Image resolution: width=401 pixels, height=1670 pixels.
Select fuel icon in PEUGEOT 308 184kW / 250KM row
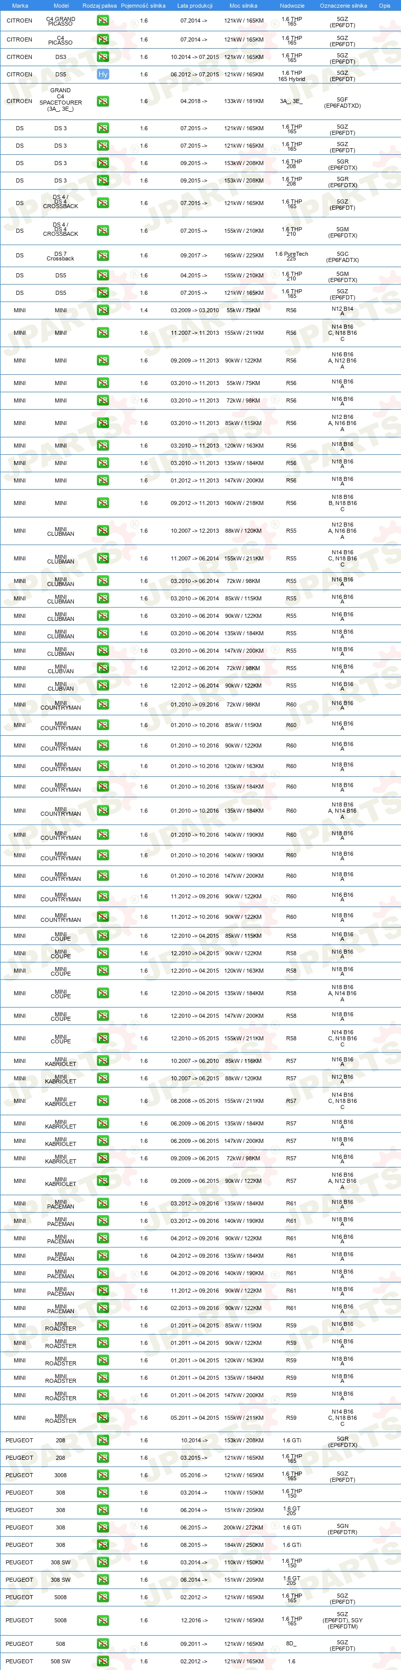tap(103, 1545)
